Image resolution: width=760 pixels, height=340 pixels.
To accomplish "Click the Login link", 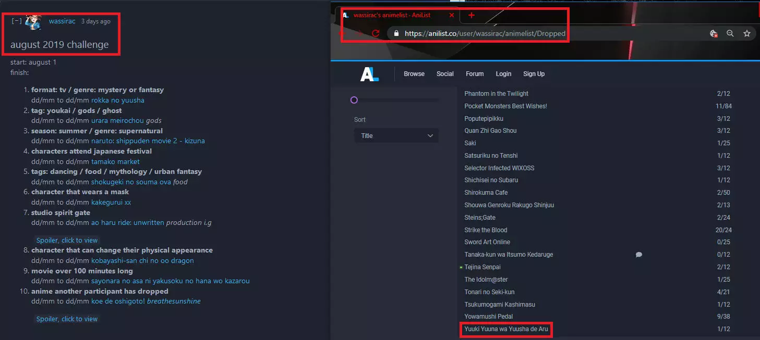I will coord(503,74).
